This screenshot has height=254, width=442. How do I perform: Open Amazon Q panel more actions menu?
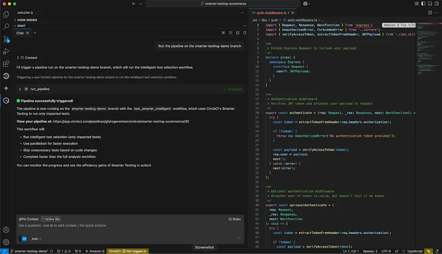pyautogui.click(x=242, y=13)
